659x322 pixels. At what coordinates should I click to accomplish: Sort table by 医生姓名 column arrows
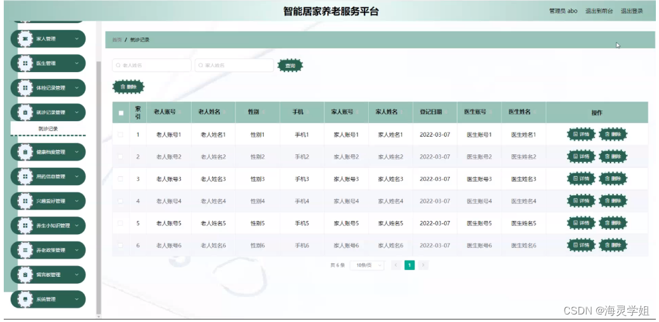(535, 112)
